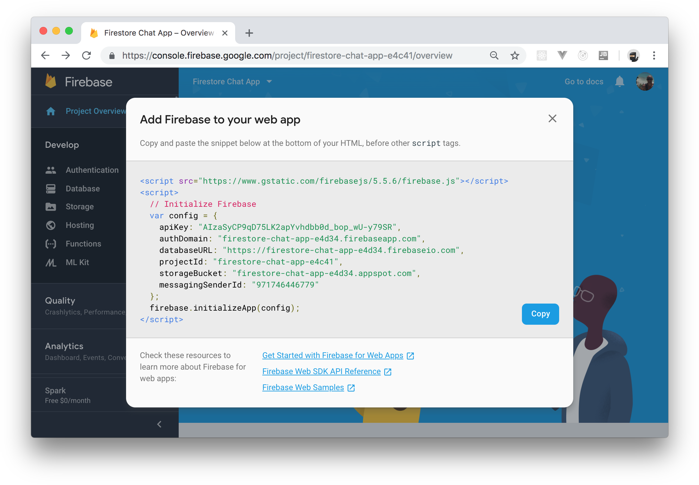
Task: Open the Authentication section
Action: pos(92,170)
